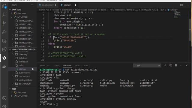
Task: Click the line 19 comment ending in valid
Action: click(65, 53)
